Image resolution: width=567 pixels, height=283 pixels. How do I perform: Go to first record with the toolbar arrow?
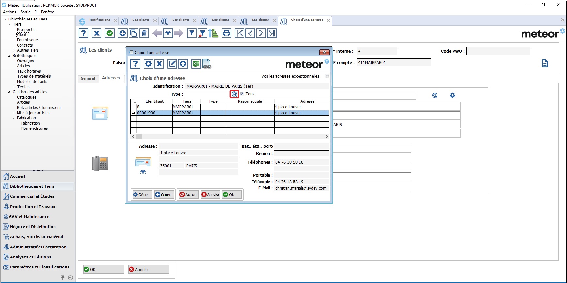pos(239,33)
